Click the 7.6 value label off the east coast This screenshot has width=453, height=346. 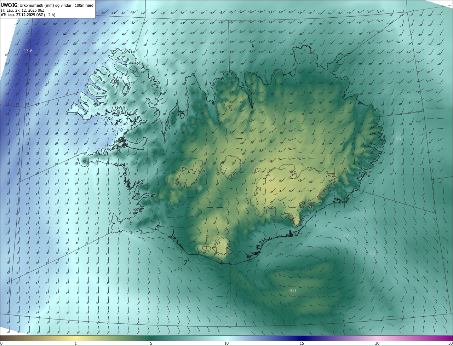pos(398,139)
